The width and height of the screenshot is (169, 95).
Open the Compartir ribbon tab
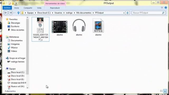(28, 8)
